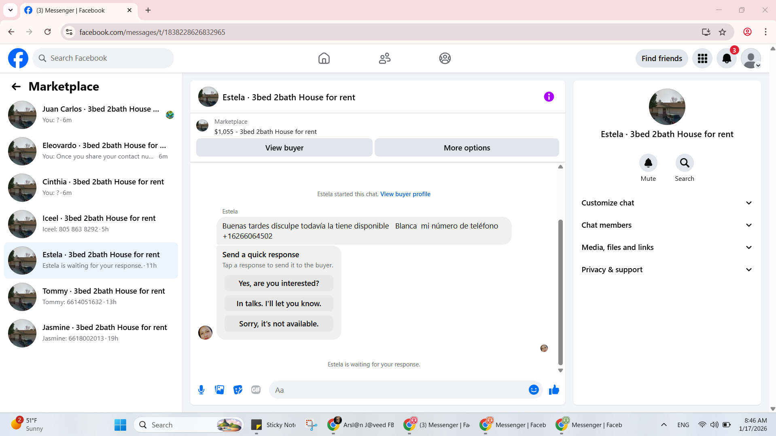
Task: Search in the Estela conversation
Action: [x=685, y=163]
